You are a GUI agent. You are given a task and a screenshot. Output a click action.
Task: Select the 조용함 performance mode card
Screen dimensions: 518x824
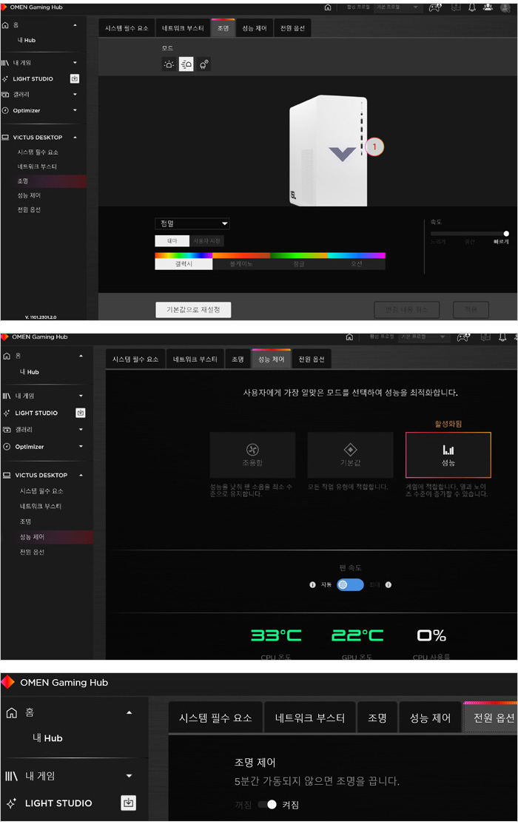(252, 455)
